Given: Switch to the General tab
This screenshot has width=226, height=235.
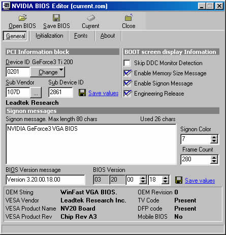Looking at the screenshot, I should 15,36.
